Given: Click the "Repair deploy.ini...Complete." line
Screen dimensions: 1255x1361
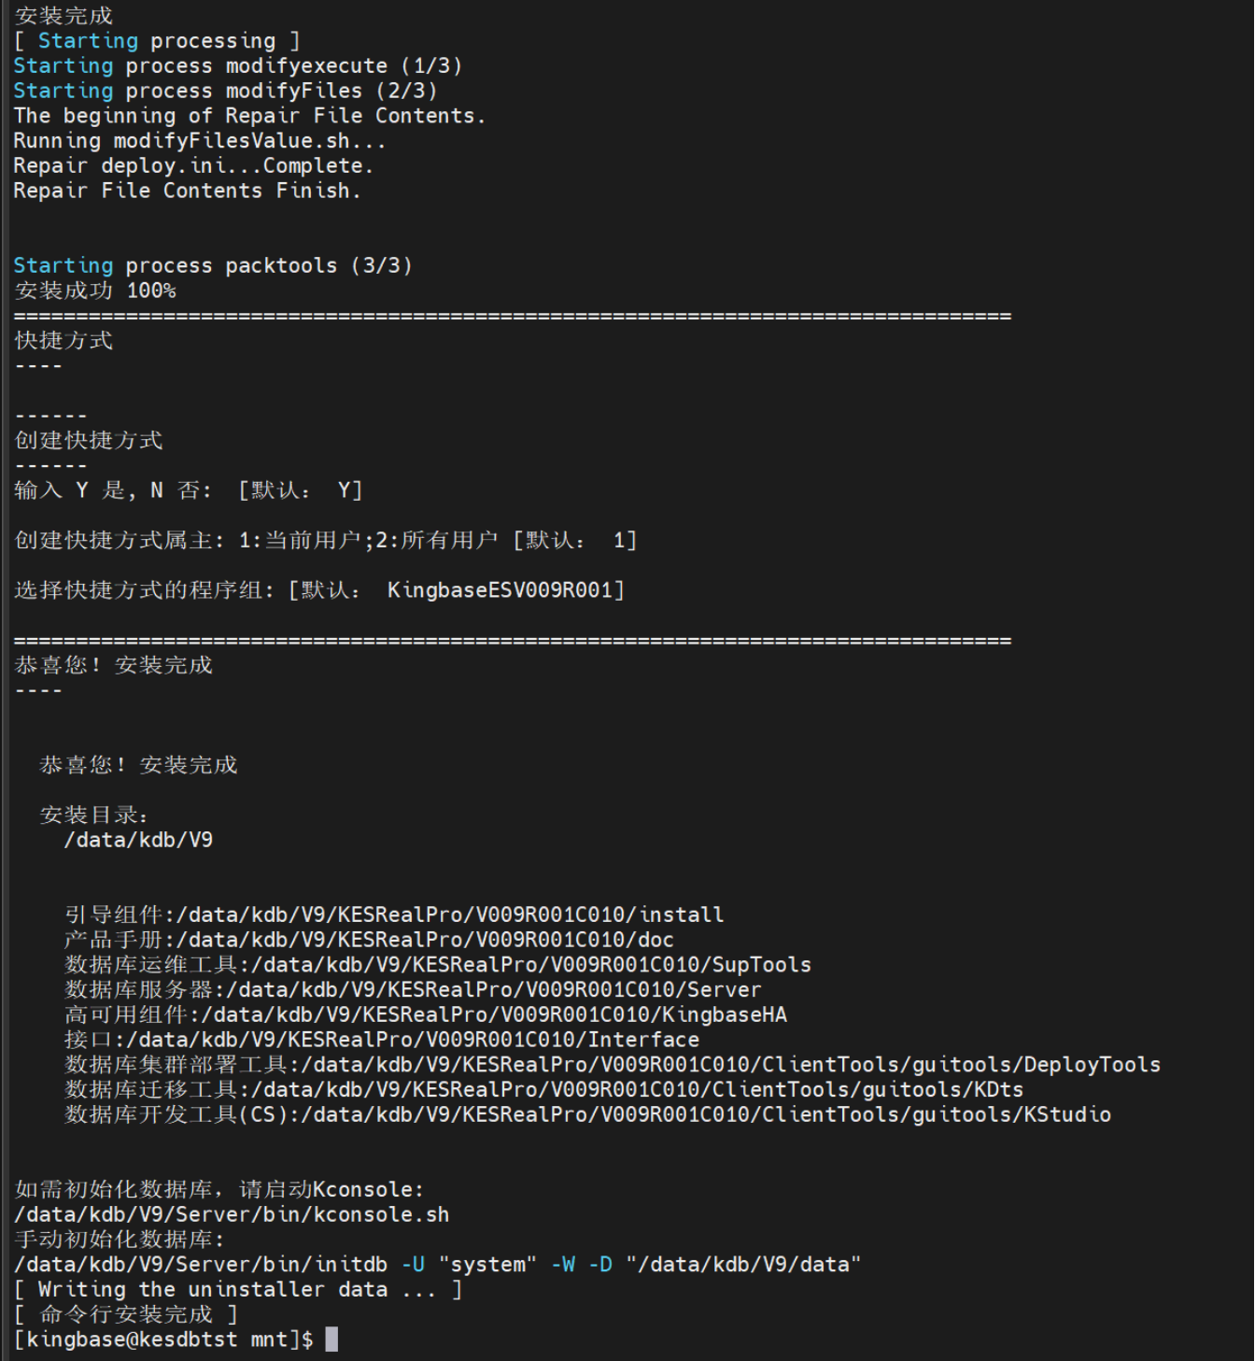Looking at the screenshot, I should pos(193,165).
